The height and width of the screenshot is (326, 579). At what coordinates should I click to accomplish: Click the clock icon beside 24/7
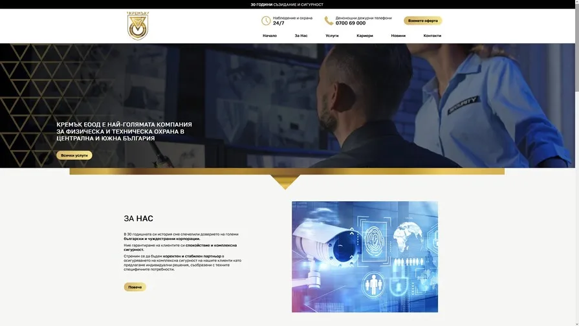266,21
